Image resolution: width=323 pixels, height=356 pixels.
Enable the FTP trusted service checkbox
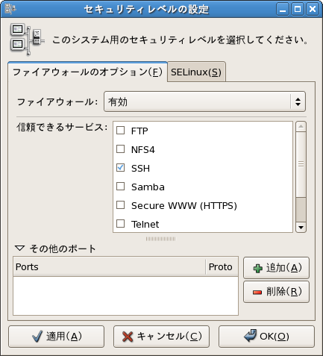121,130
